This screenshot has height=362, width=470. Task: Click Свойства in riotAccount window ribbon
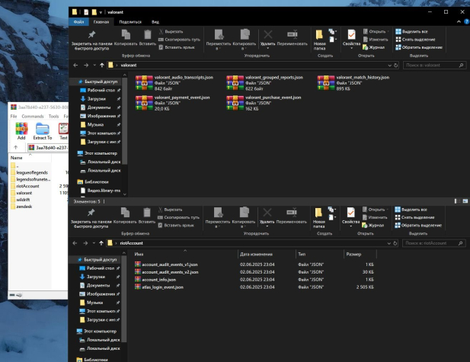pos(350,217)
